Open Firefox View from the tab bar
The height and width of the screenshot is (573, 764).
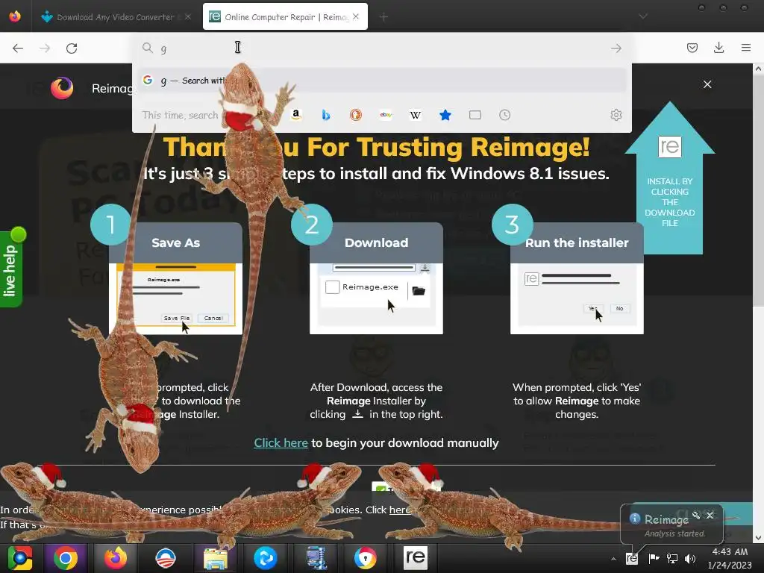[15, 16]
